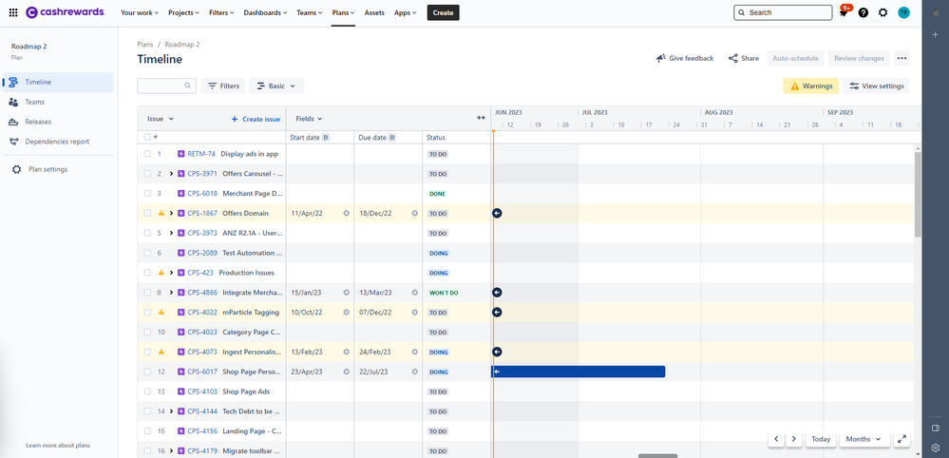Check the CPS-6018 row checkbox

coord(147,194)
